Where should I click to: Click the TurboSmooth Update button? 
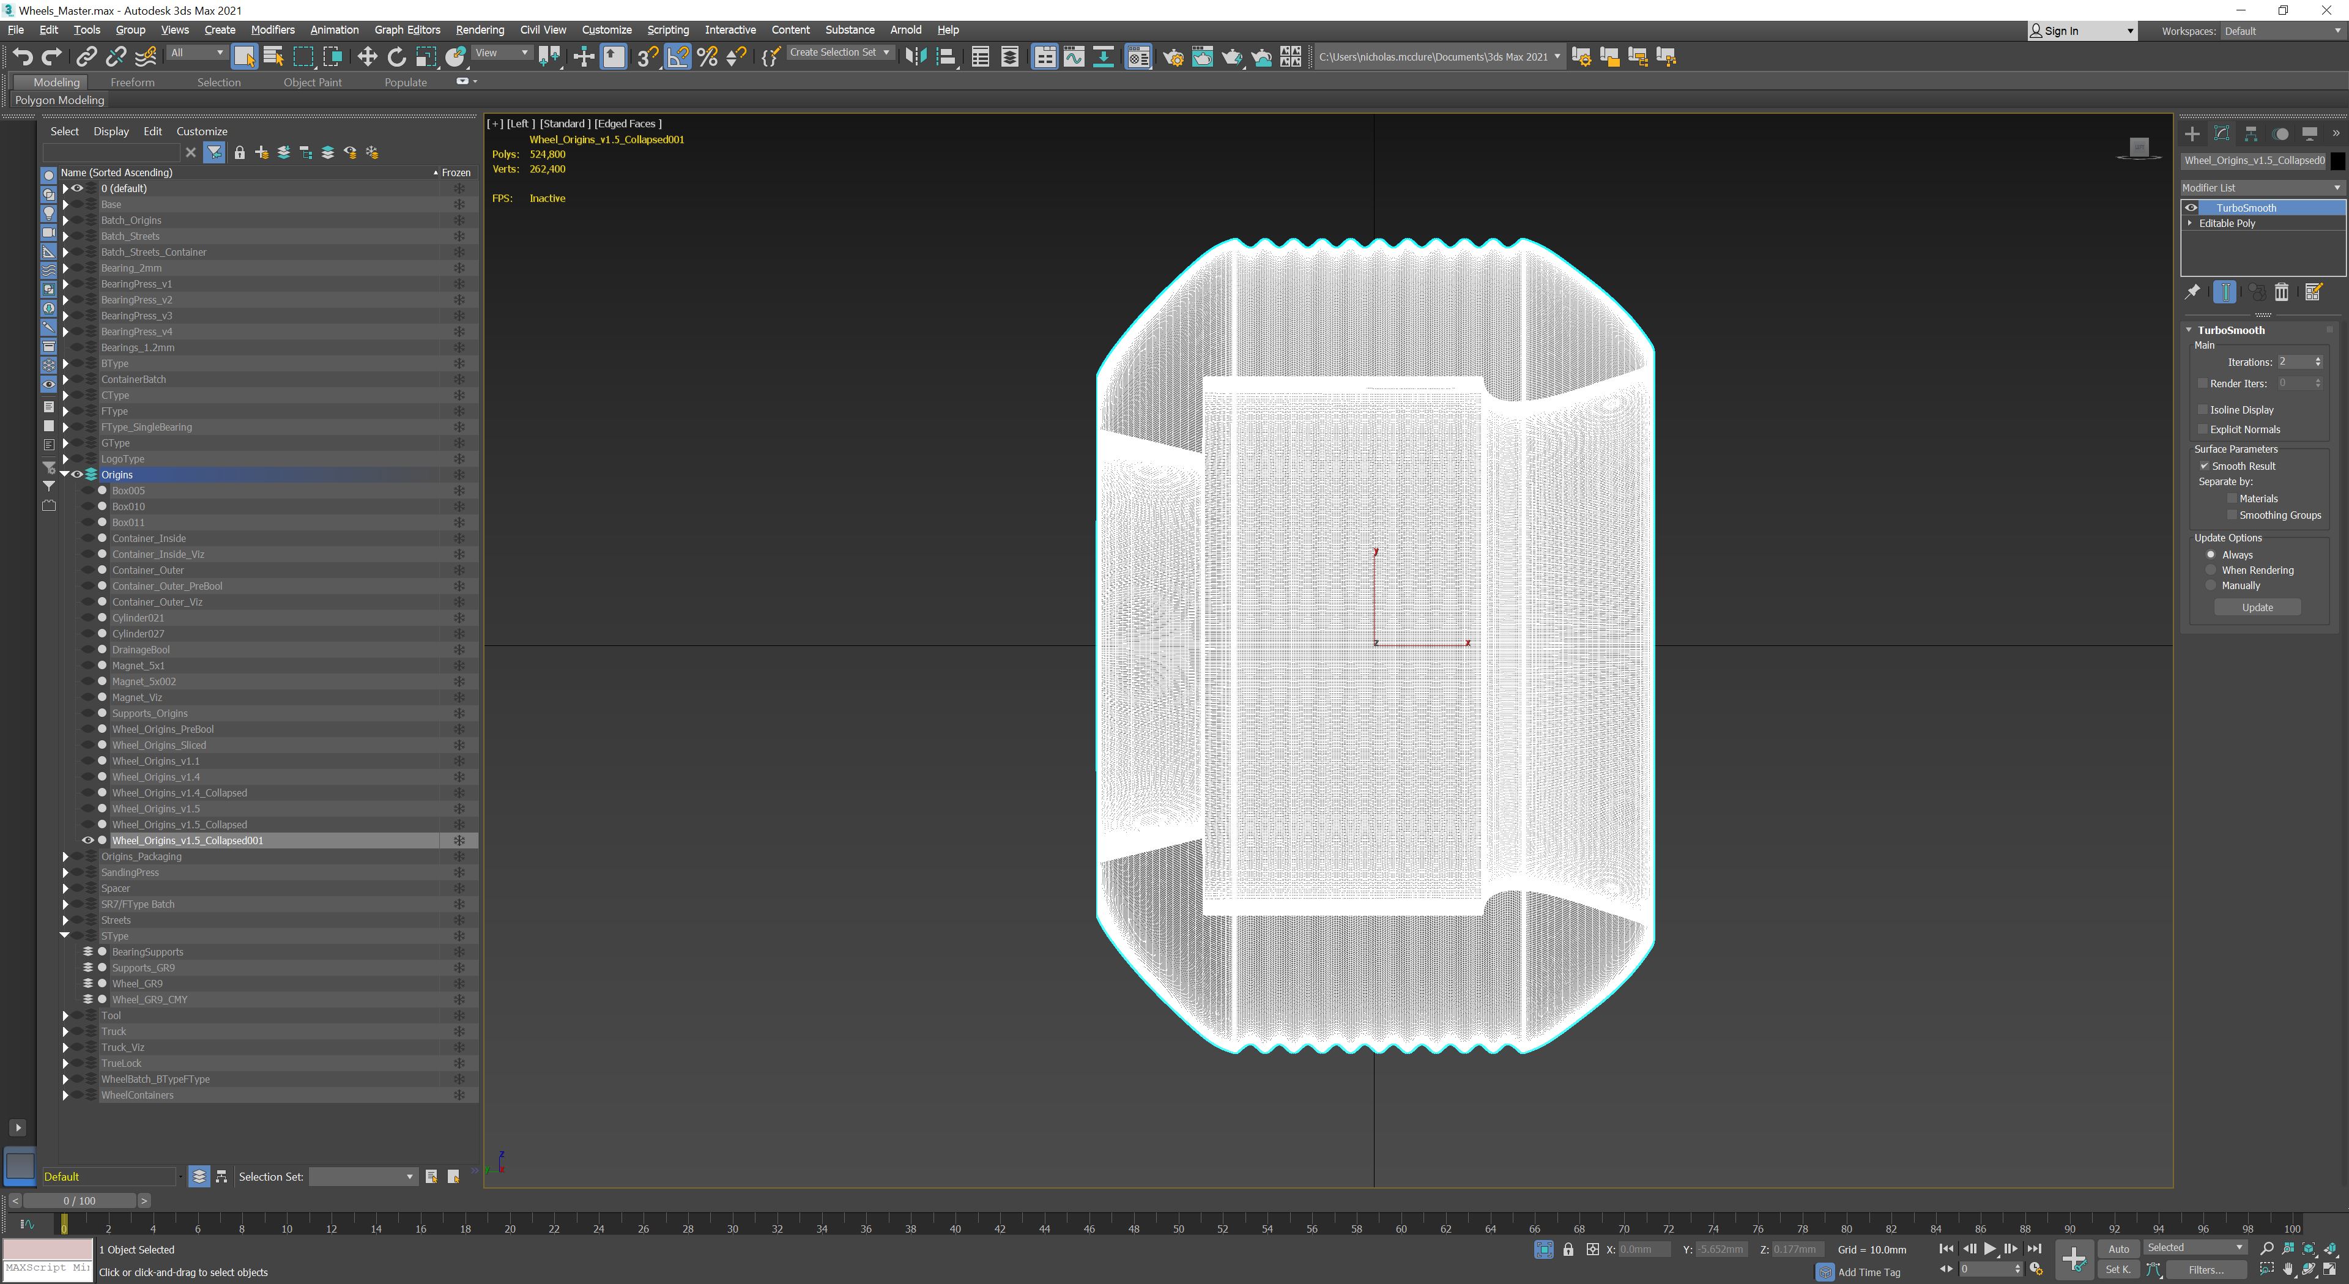coord(2258,607)
